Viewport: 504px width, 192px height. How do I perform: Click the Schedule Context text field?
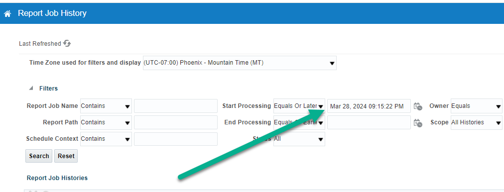(x=176, y=139)
